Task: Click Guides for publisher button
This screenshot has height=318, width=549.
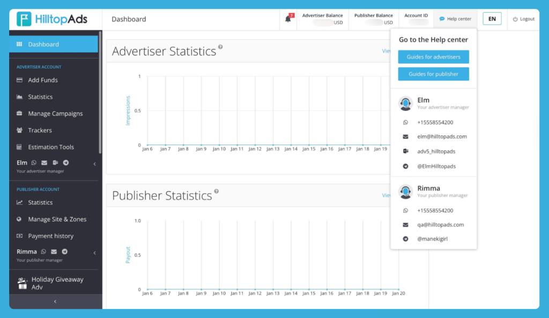Action: [x=433, y=74]
